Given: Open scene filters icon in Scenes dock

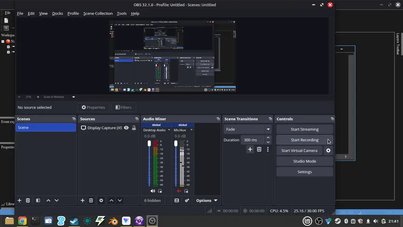Looking at the screenshot, I should 38,200.
